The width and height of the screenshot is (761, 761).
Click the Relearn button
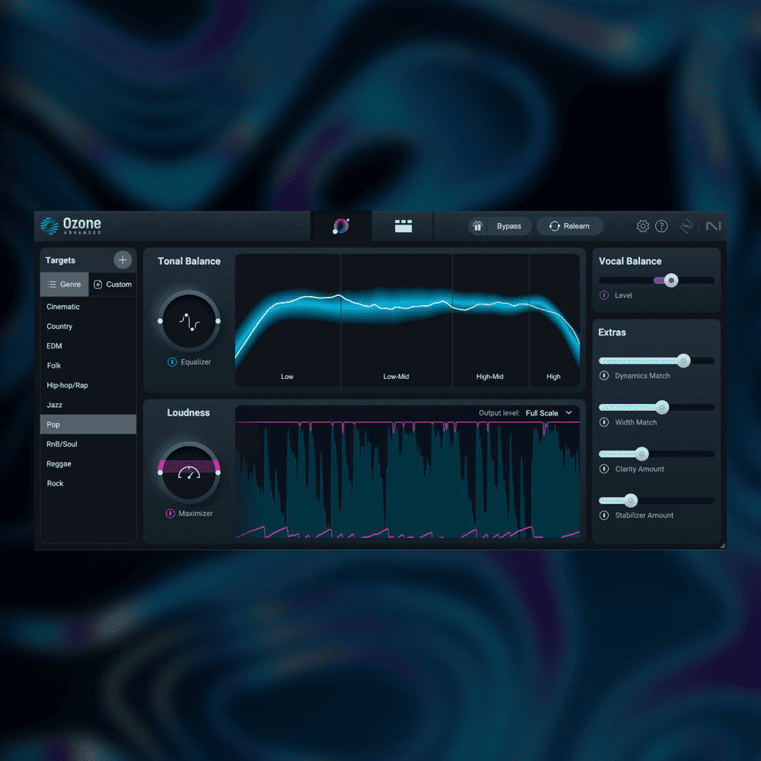click(569, 226)
